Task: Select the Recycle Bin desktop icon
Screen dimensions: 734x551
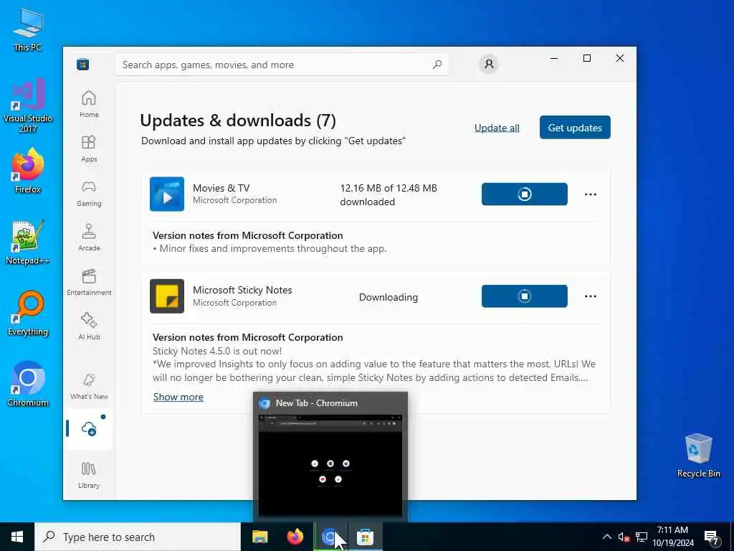Action: (x=698, y=456)
